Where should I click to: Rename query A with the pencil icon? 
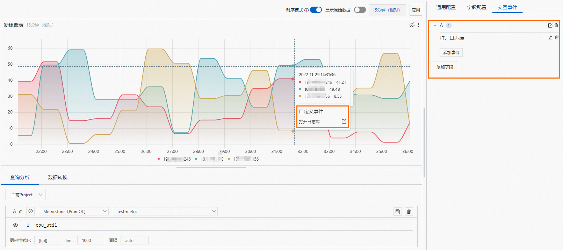[21, 211]
